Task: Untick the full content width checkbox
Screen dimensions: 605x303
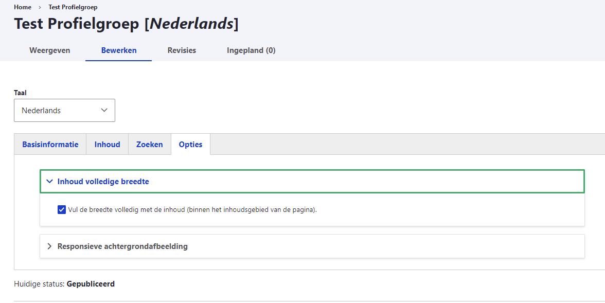Action: click(62, 210)
